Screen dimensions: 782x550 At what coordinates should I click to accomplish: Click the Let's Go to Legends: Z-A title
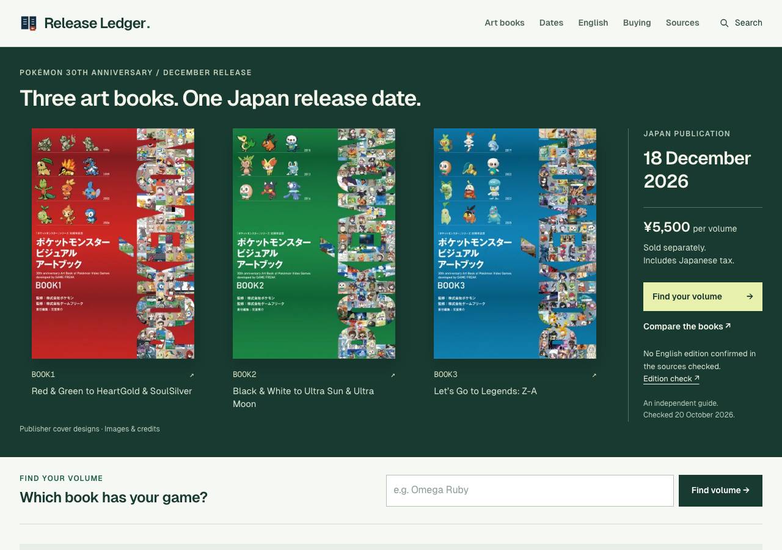coord(486,391)
